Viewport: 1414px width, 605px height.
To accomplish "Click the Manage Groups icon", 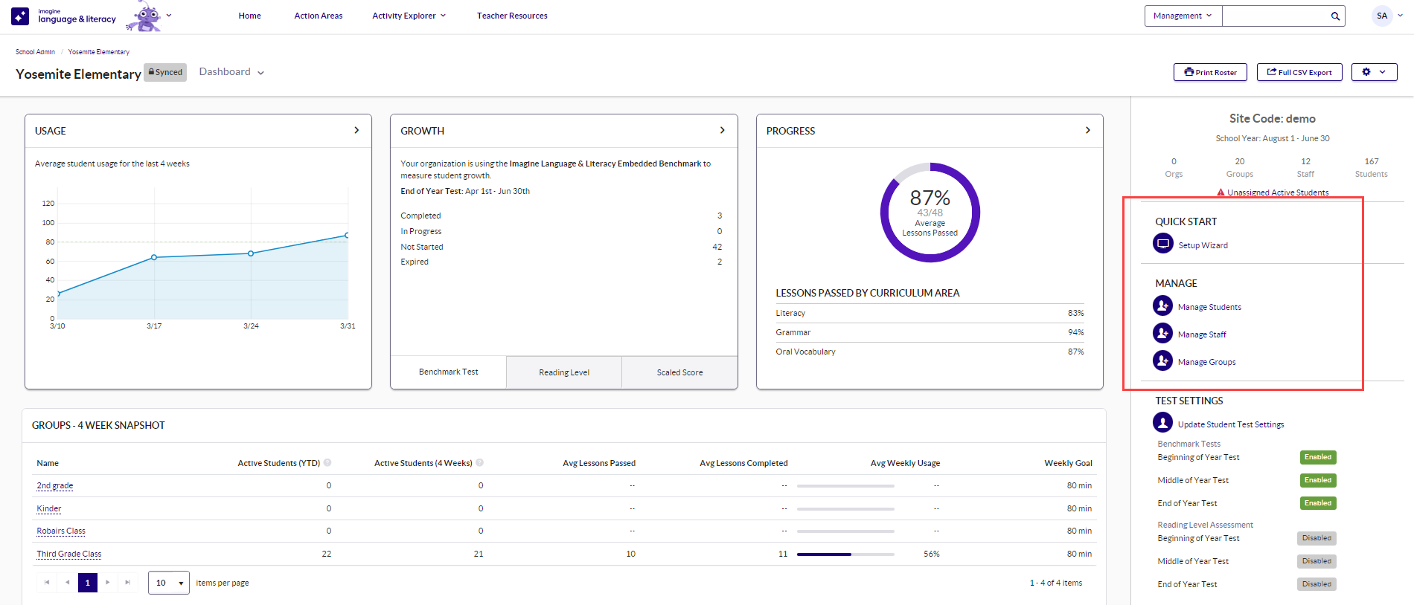I will pyautogui.click(x=1162, y=360).
